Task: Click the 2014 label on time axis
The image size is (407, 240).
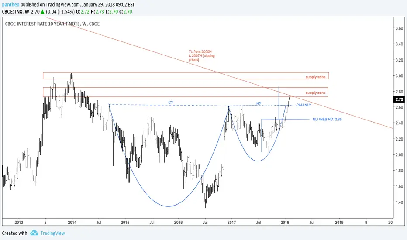Action: point(72,223)
